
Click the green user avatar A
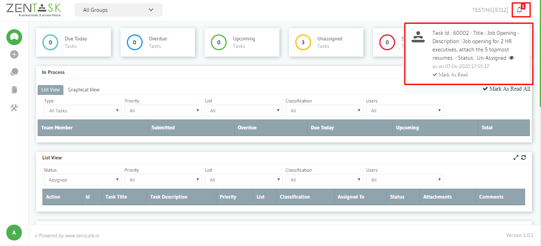click(x=14, y=233)
